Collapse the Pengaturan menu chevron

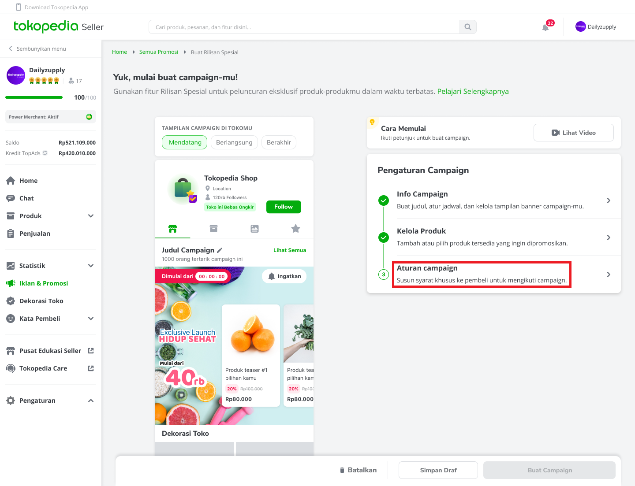point(91,401)
